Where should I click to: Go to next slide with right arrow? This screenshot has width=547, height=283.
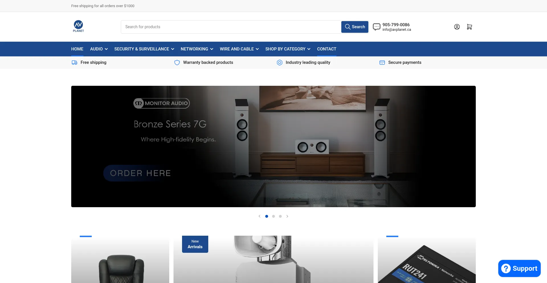[x=287, y=216]
